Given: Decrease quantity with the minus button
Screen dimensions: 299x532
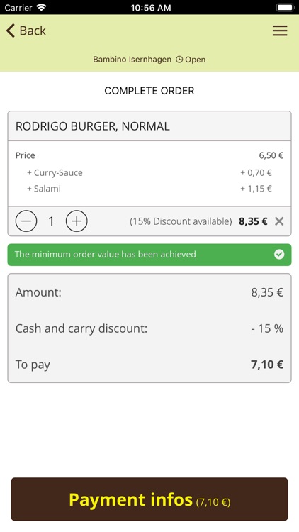Looking at the screenshot, I should coord(26,221).
